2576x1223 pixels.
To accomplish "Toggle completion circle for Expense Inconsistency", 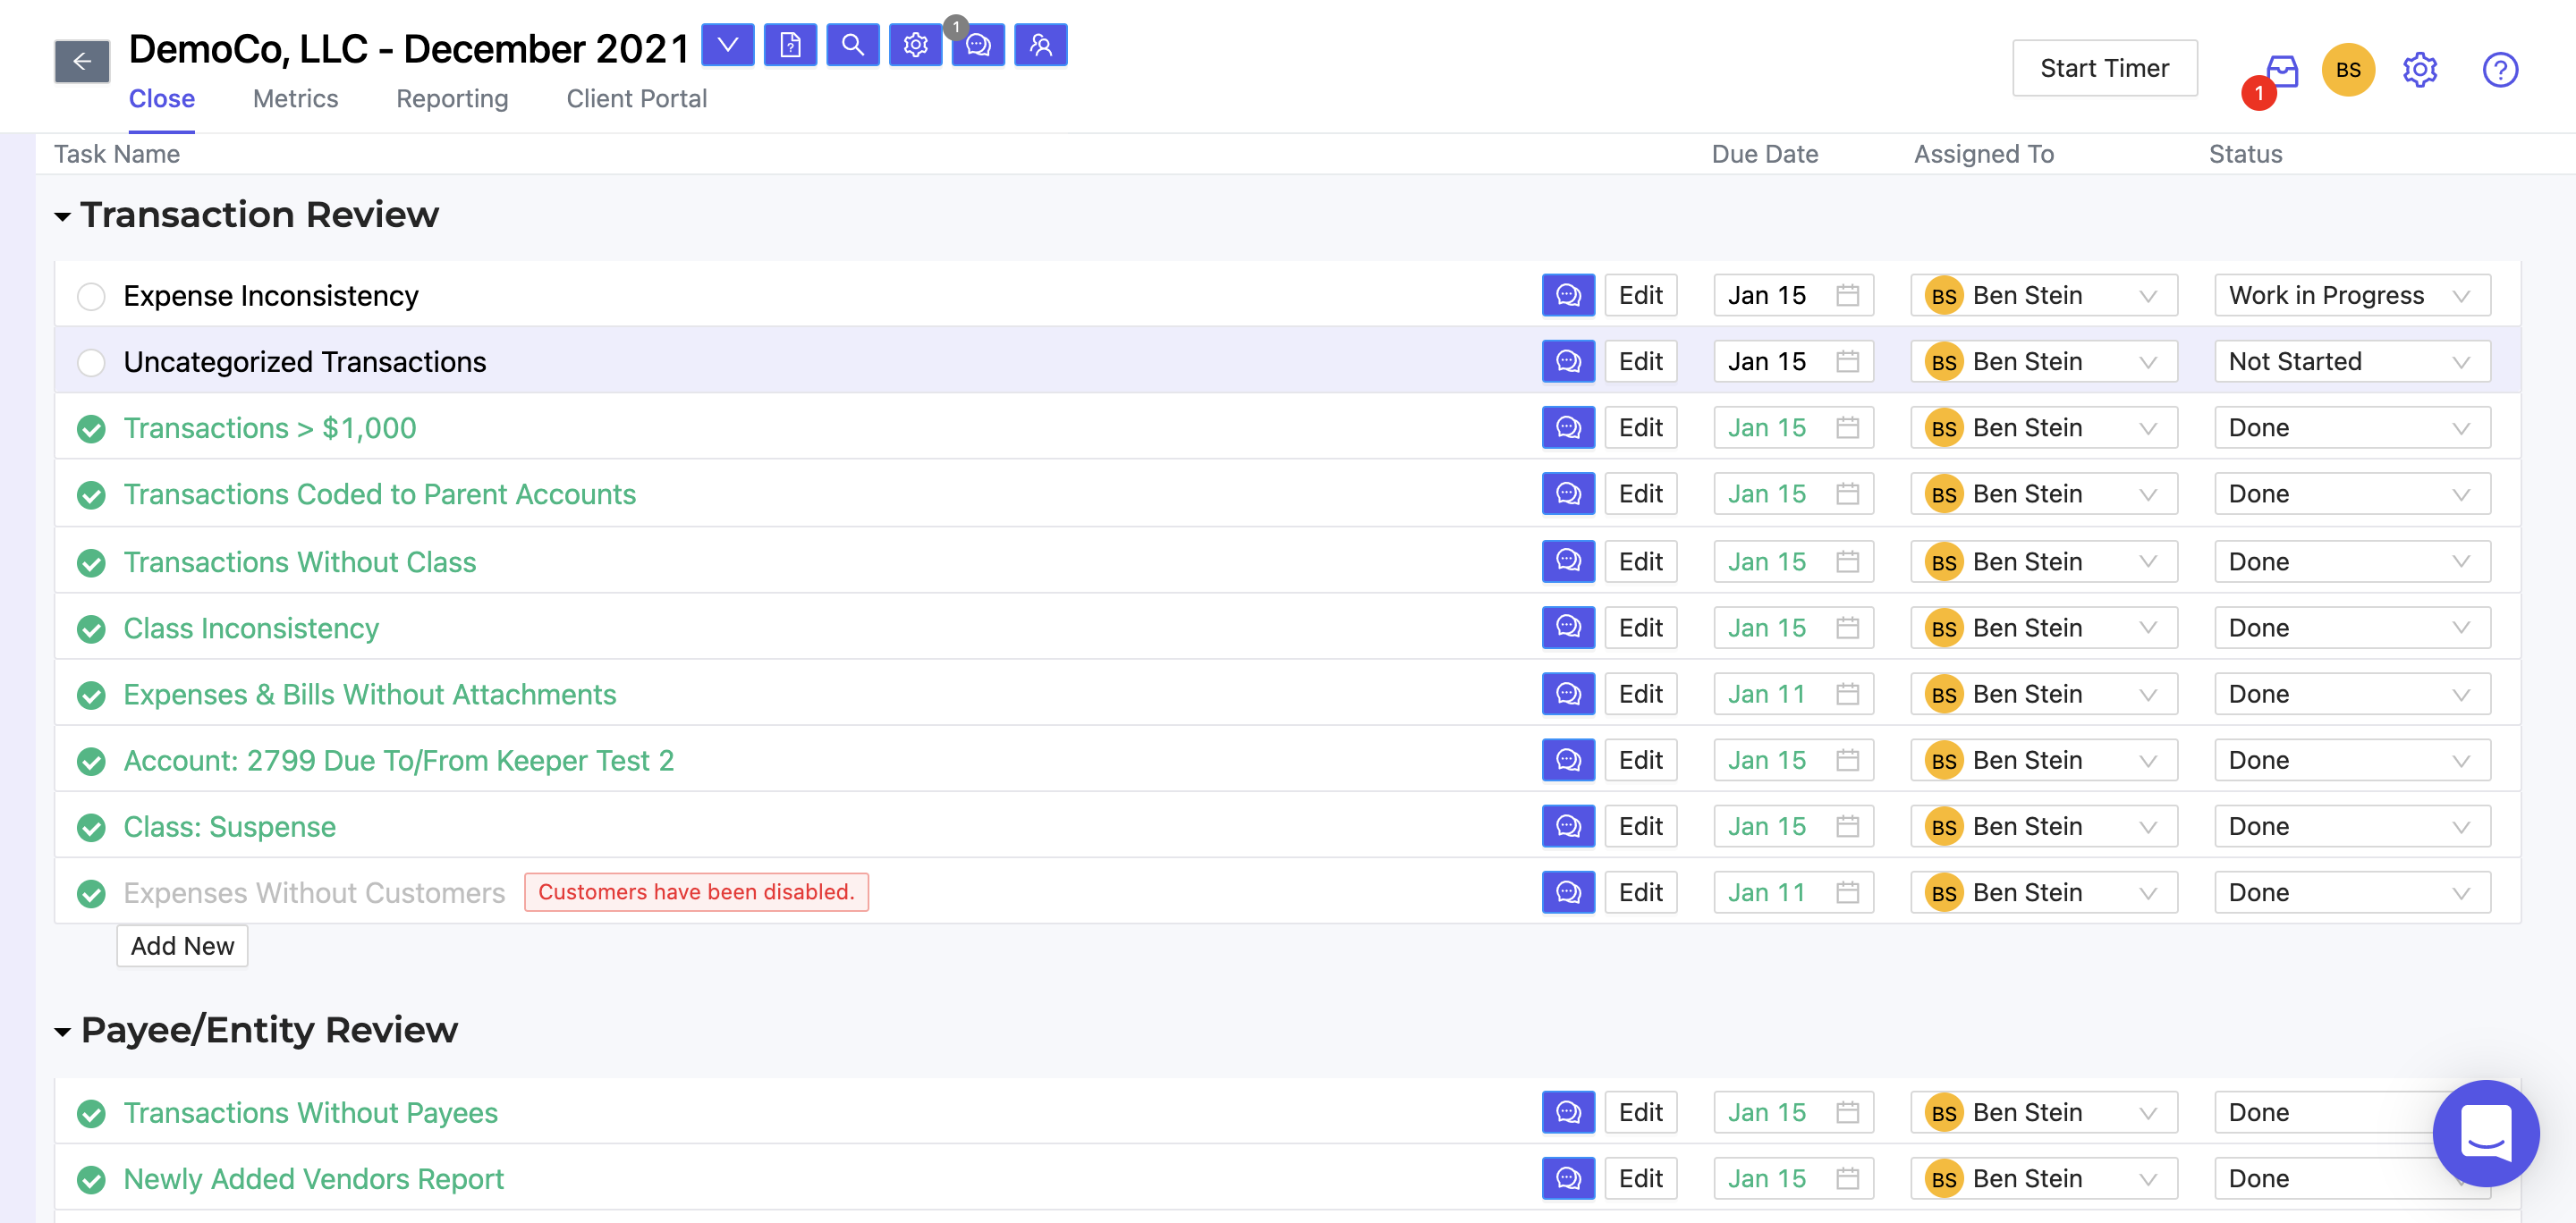I will [92, 294].
